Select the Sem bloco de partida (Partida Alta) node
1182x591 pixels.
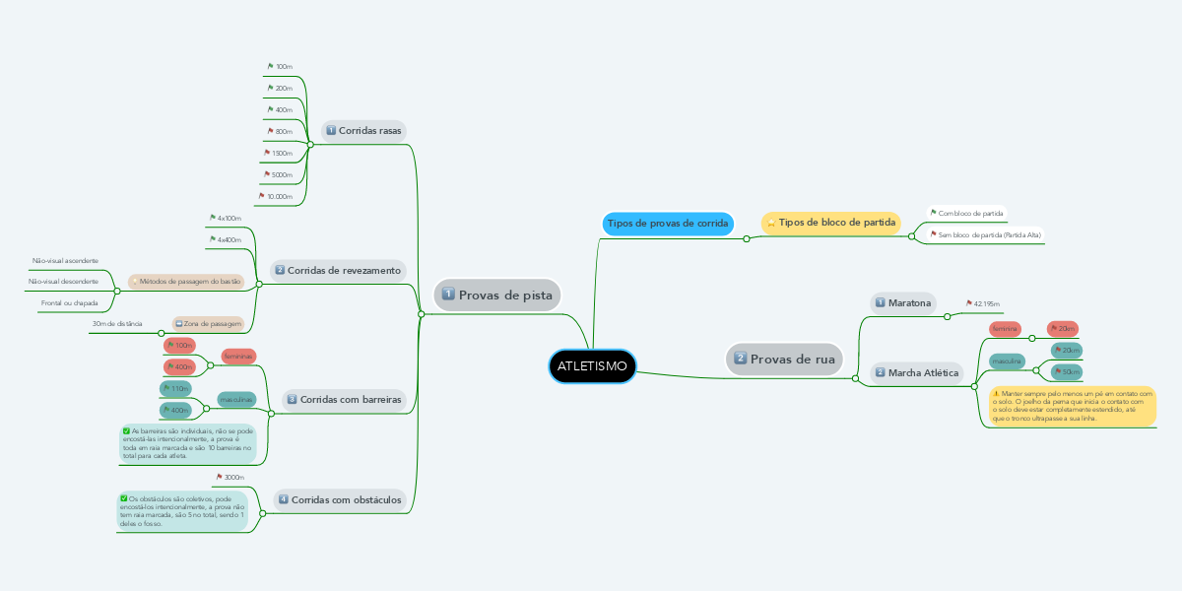coord(985,235)
